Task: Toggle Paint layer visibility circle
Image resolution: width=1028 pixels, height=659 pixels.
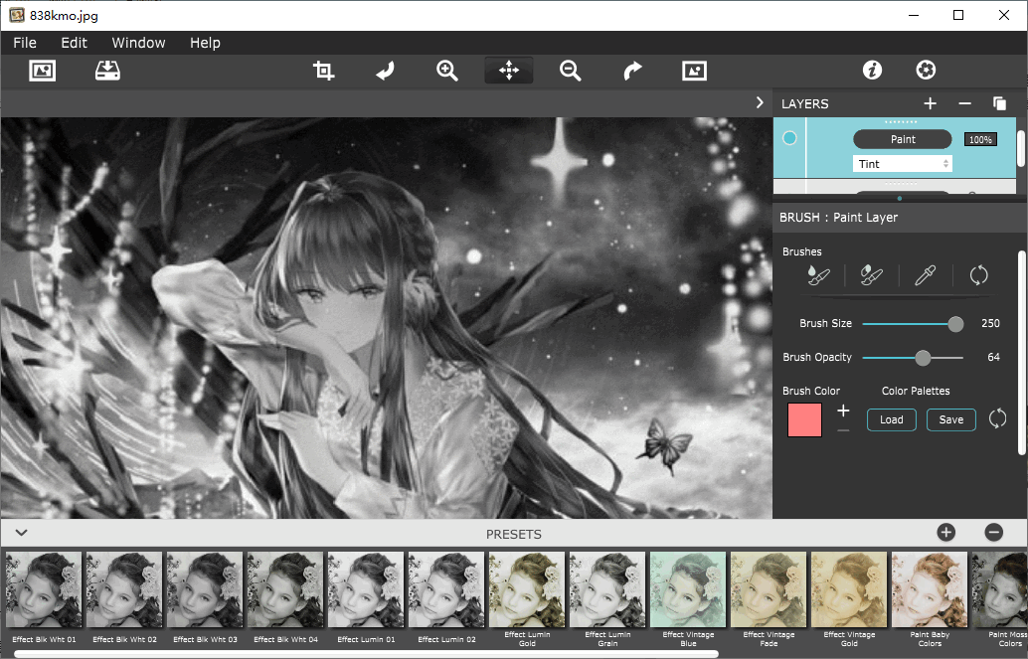Action: tap(789, 138)
